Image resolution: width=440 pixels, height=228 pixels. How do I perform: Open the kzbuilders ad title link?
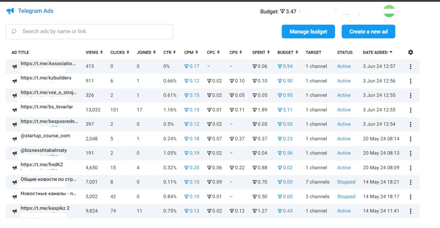46,78
